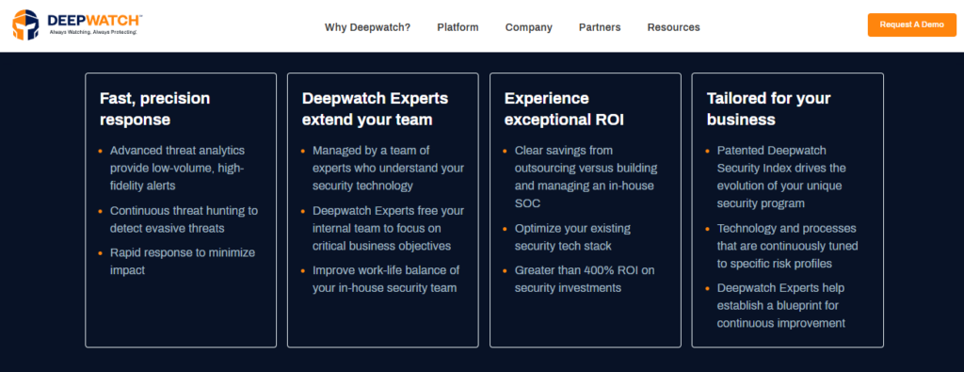964x372 pixels.
Task: Click 'Patented Deepwatch Security Index' bullet
Action: (781, 176)
